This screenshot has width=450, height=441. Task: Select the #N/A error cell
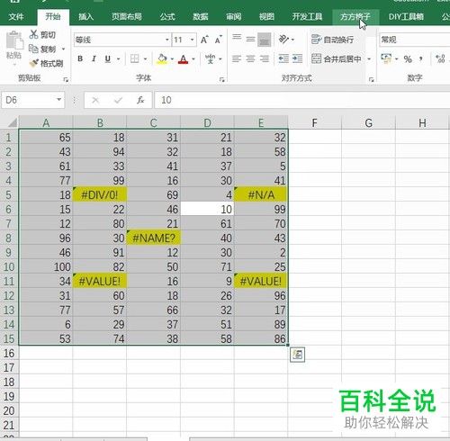tap(261, 195)
